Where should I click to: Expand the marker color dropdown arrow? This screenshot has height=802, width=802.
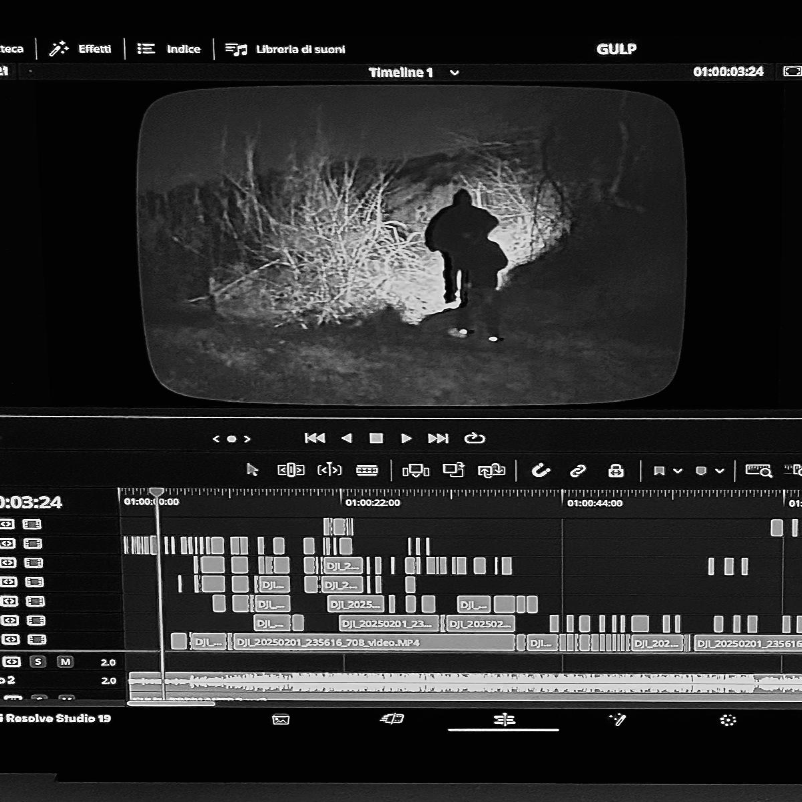click(720, 471)
